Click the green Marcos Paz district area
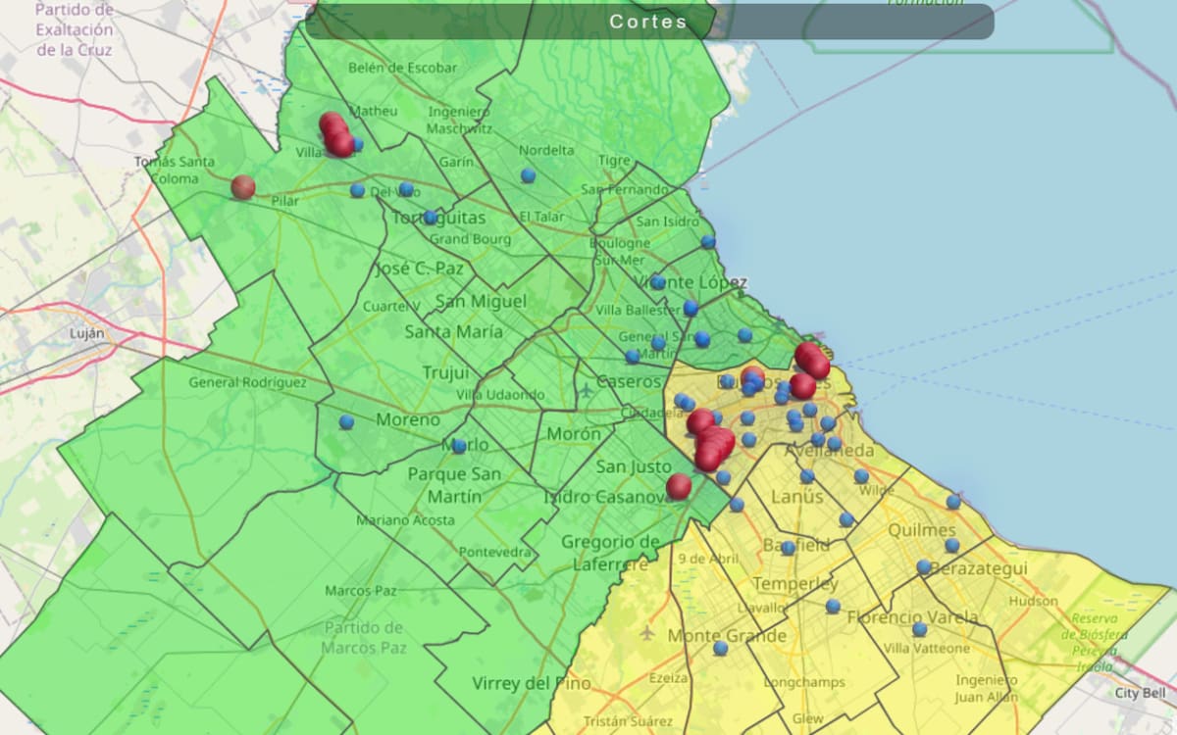 click(363, 627)
